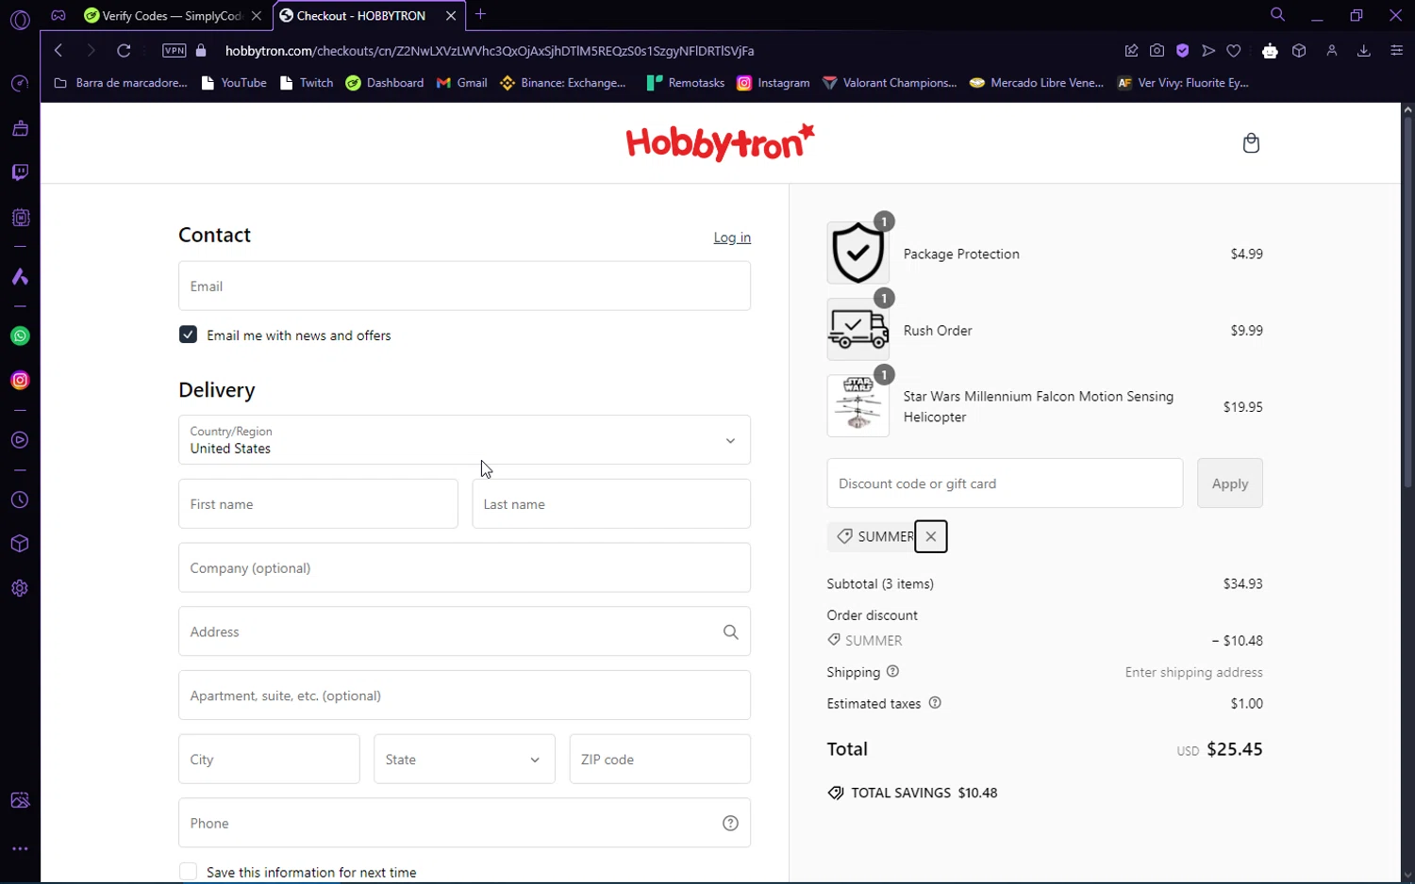Click the address search magnifier icon

pyautogui.click(x=730, y=632)
